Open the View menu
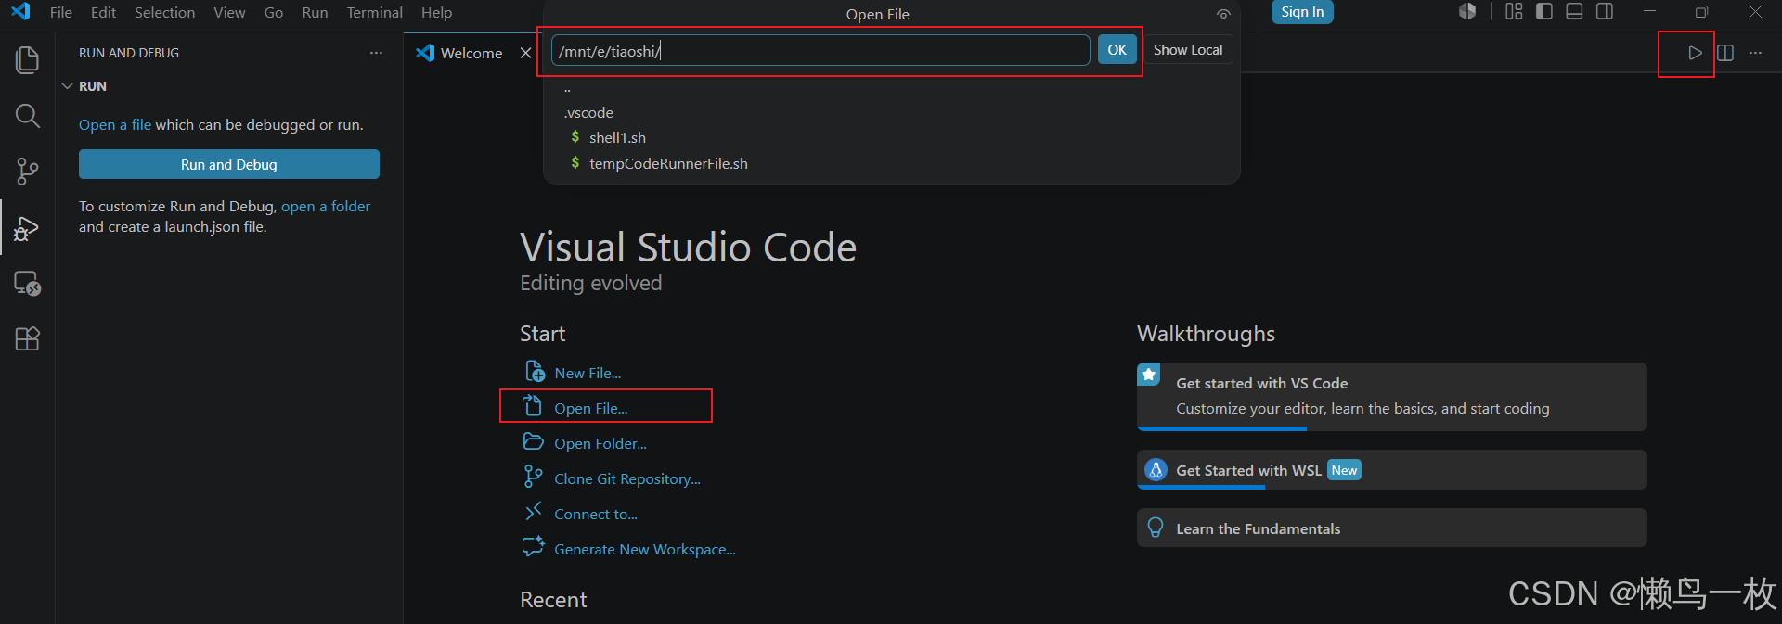The width and height of the screenshot is (1782, 624). pyautogui.click(x=229, y=12)
